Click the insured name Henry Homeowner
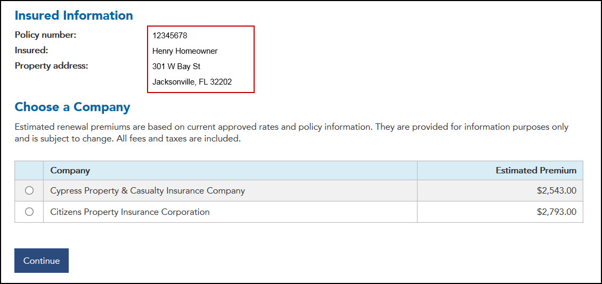The height and width of the screenshot is (284, 602). 185,51
